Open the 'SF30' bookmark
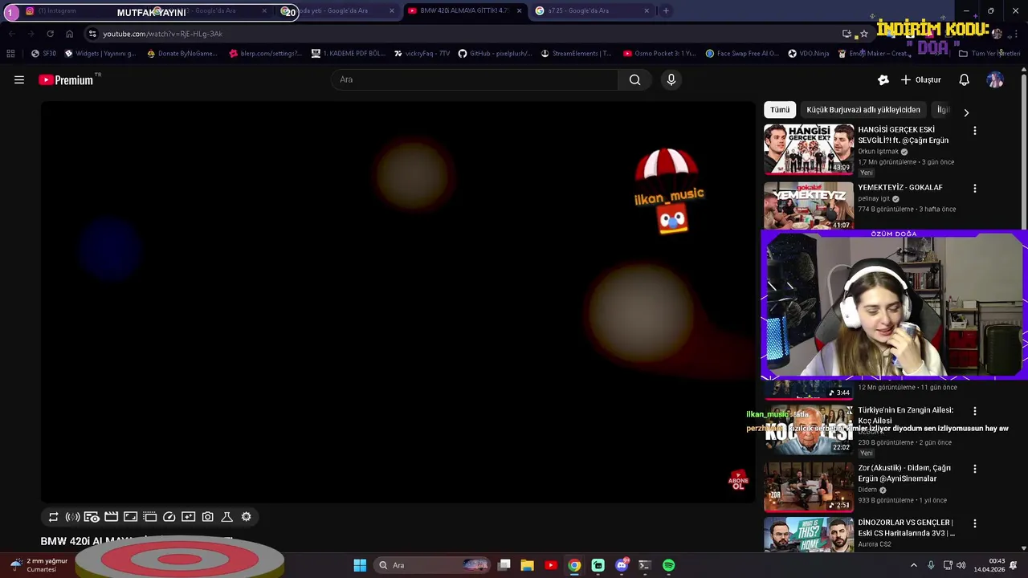1028x578 pixels. pyautogui.click(x=43, y=54)
